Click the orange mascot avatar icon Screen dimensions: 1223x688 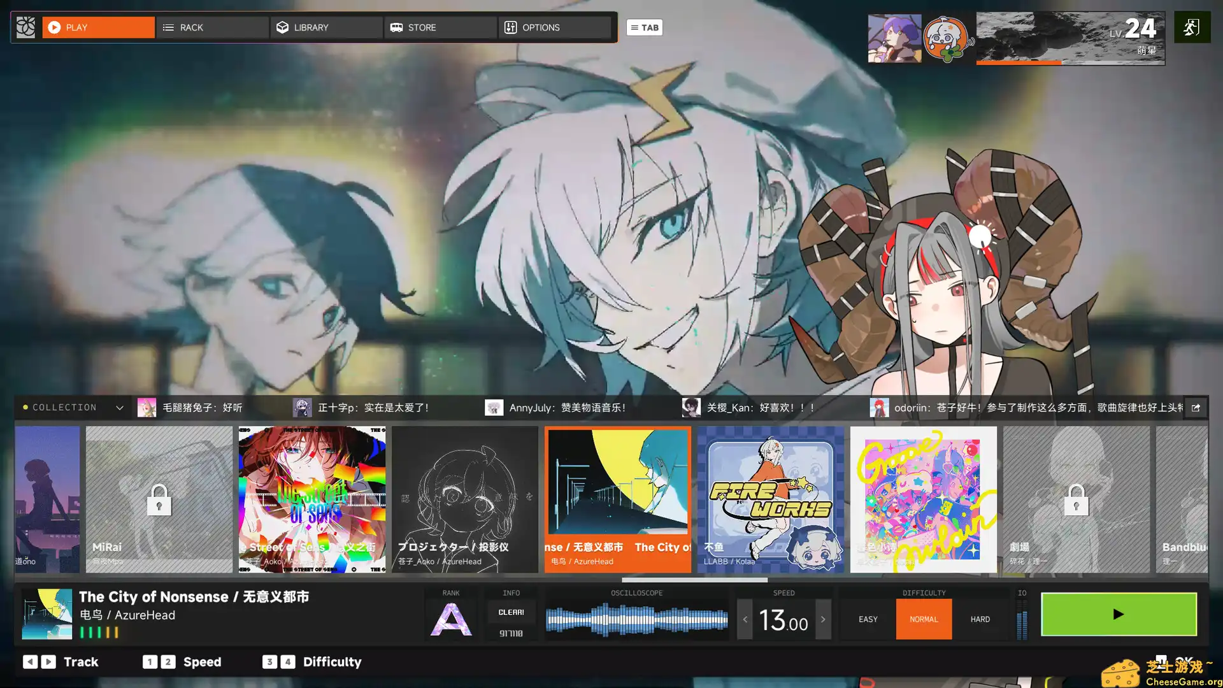point(947,39)
